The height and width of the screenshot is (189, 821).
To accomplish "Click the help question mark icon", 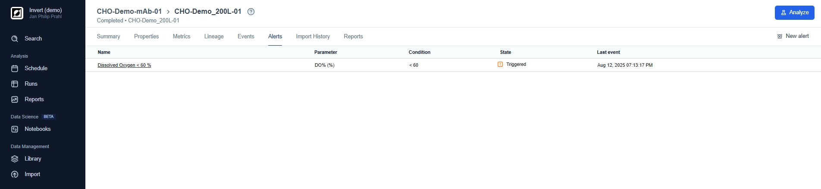I will tap(251, 12).
